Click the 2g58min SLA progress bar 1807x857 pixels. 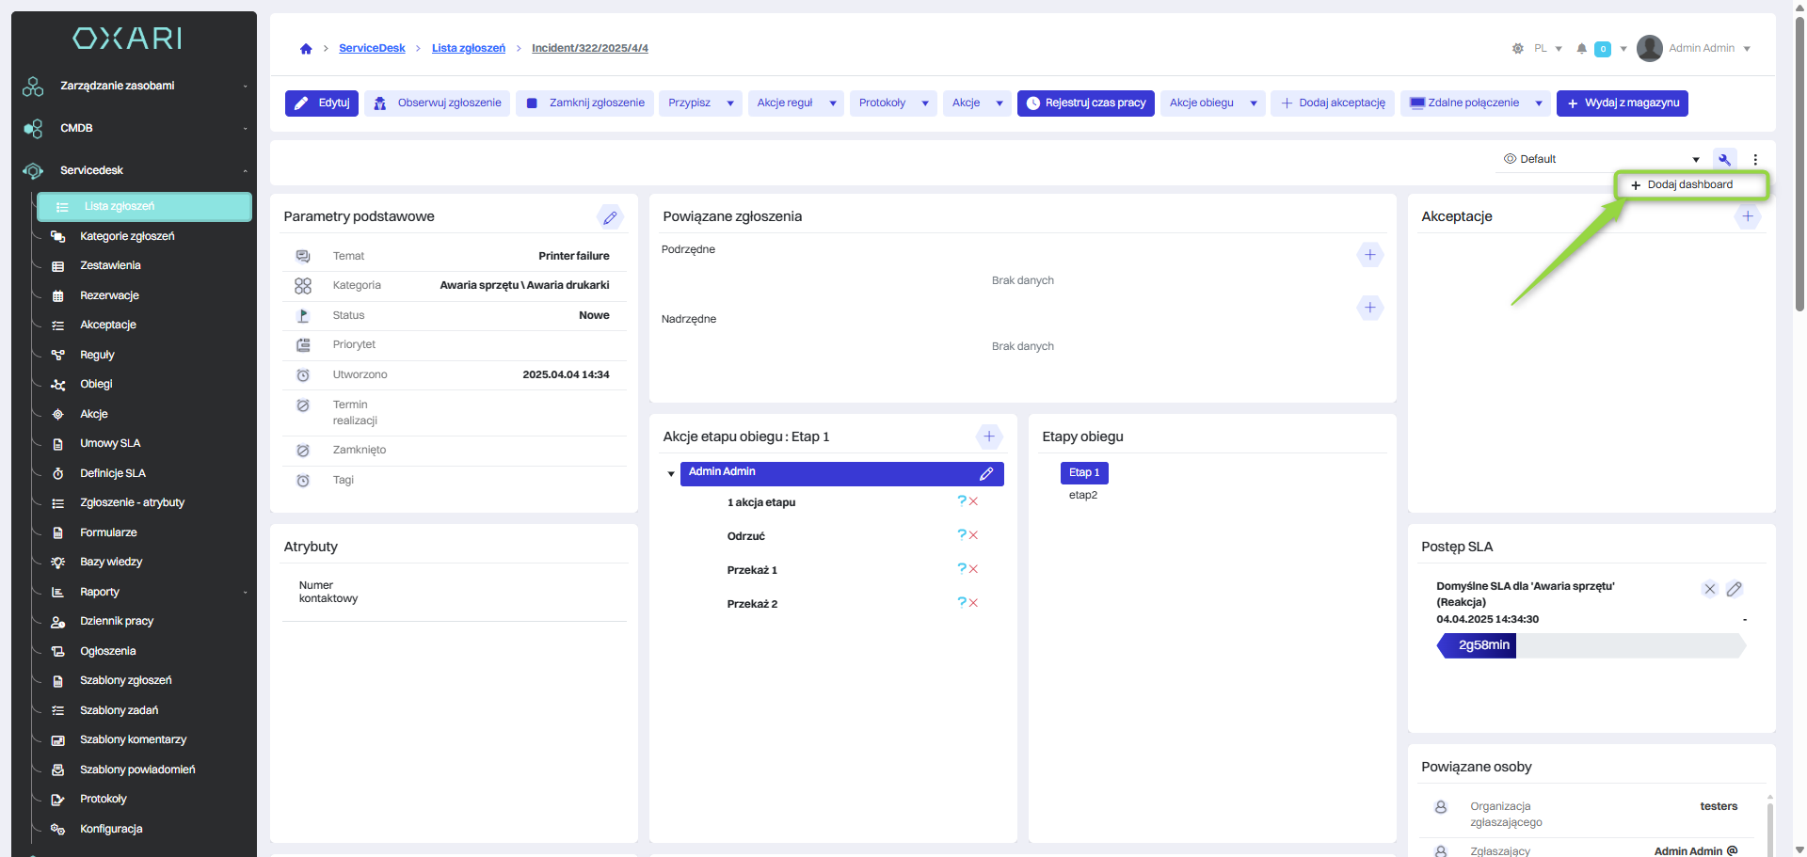1482,645
